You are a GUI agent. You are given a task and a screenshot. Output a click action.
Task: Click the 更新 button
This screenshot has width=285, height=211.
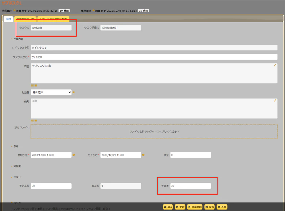click(180, 207)
